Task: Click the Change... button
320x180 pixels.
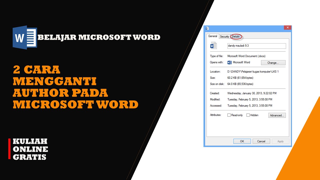Action: click(273, 63)
